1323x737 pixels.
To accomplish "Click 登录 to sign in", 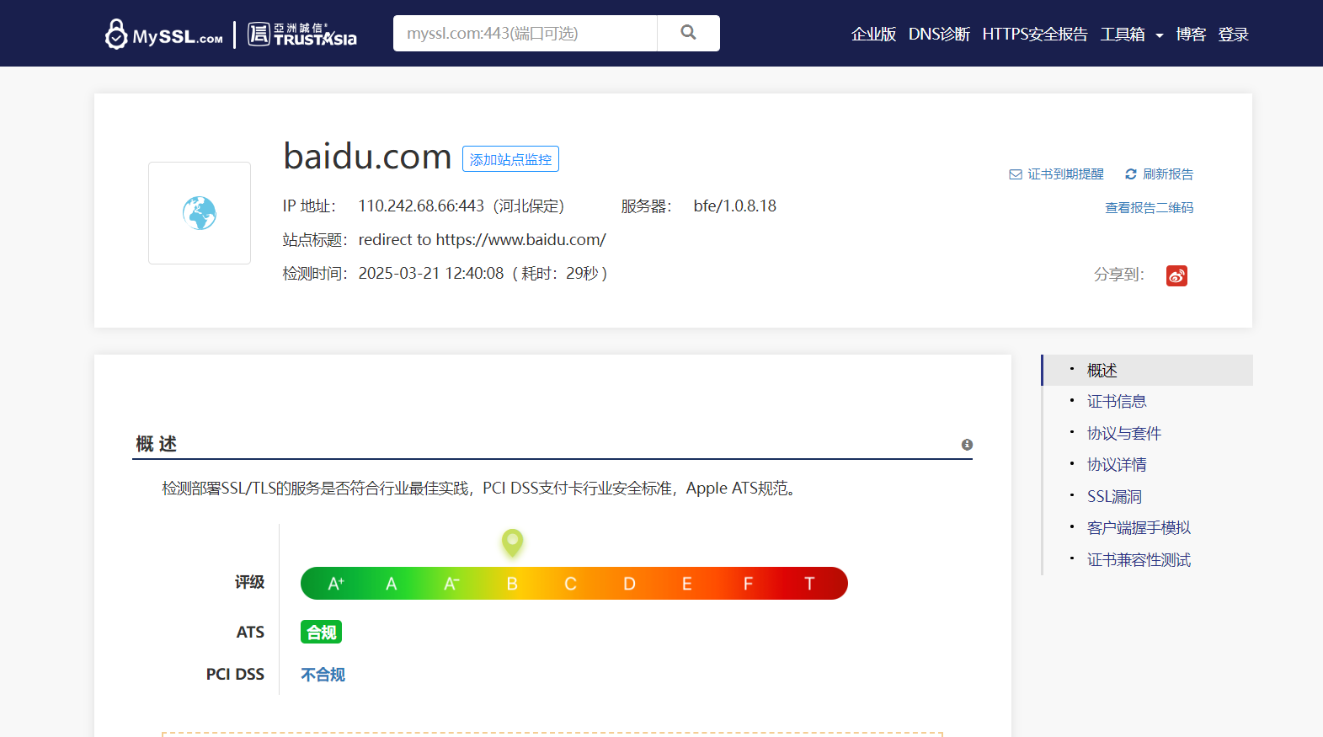I will pyautogui.click(x=1233, y=35).
